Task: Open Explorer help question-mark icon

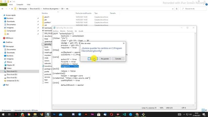Action: 207,5
